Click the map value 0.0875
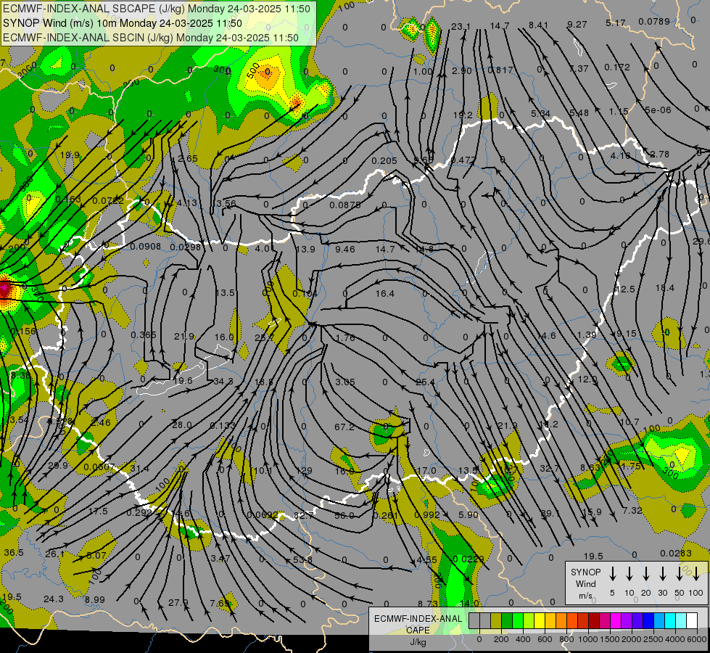The height and width of the screenshot is (653, 710). (345, 205)
